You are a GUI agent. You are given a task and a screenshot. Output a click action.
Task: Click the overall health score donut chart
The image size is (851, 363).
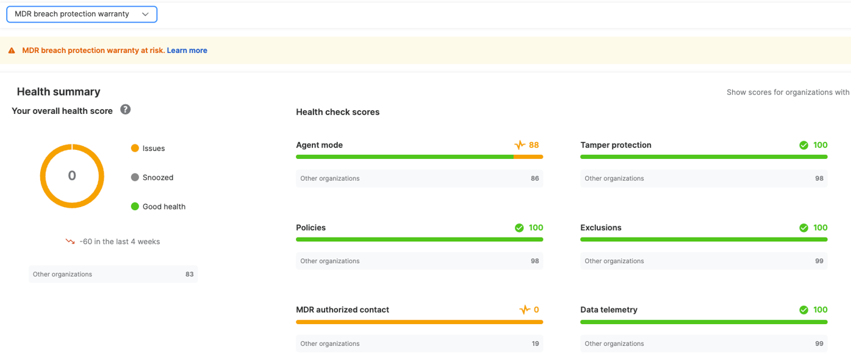(72, 175)
